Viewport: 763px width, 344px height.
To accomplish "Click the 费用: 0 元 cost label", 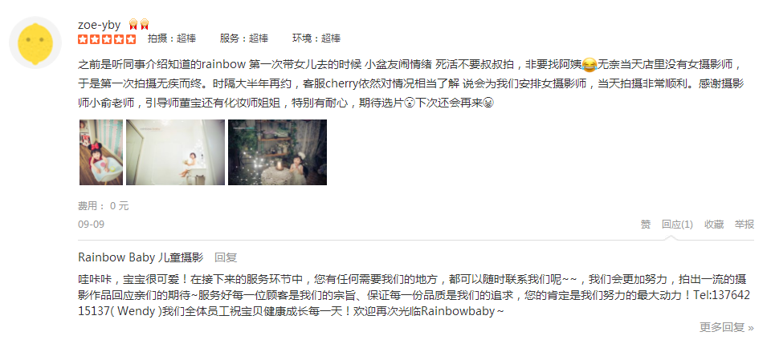I will tap(103, 205).
